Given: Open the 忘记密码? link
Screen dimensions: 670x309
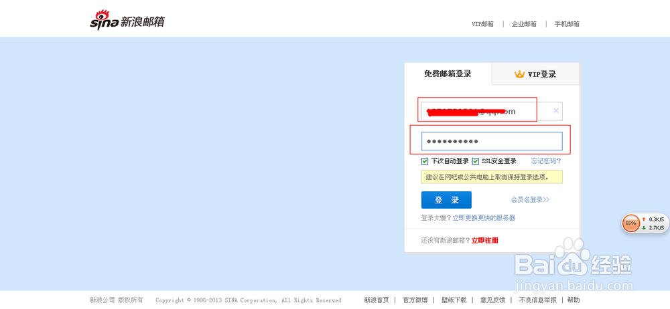Looking at the screenshot, I should tap(546, 161).
